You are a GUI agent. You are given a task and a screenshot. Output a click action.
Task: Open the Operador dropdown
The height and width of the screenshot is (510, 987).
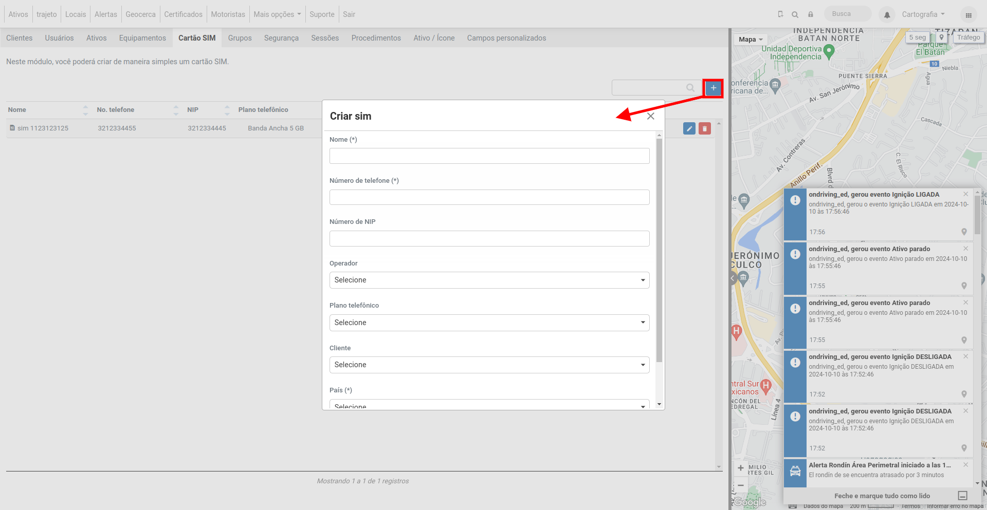[x=489, y=280]
